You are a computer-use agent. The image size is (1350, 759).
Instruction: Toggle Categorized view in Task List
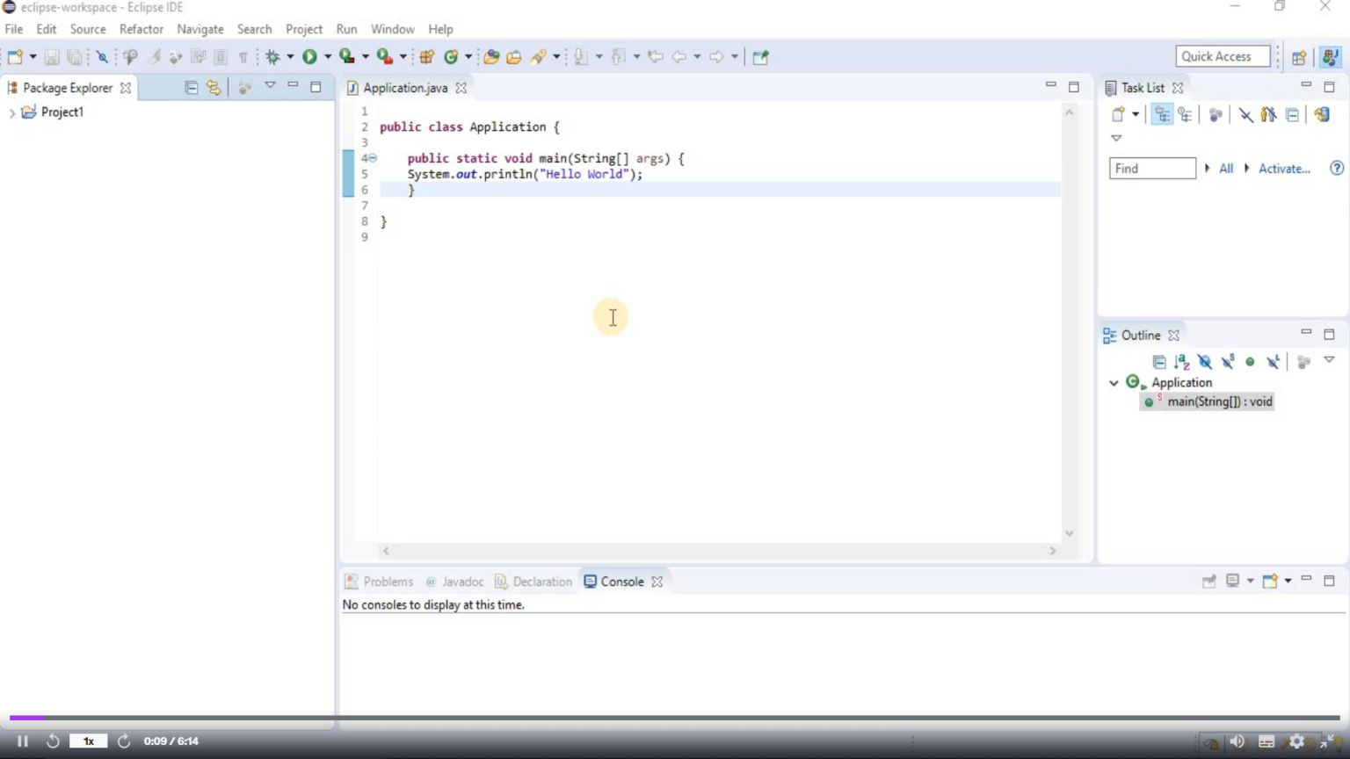pyautogui.click(x=1163, y=115)
